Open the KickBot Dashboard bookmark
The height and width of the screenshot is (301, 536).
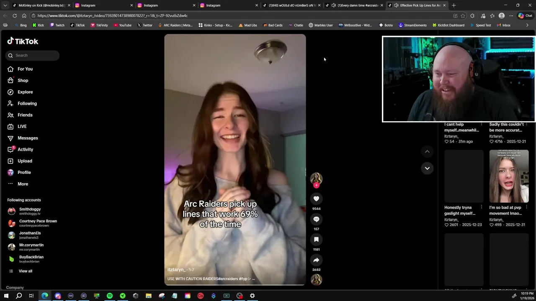point(448,25)
